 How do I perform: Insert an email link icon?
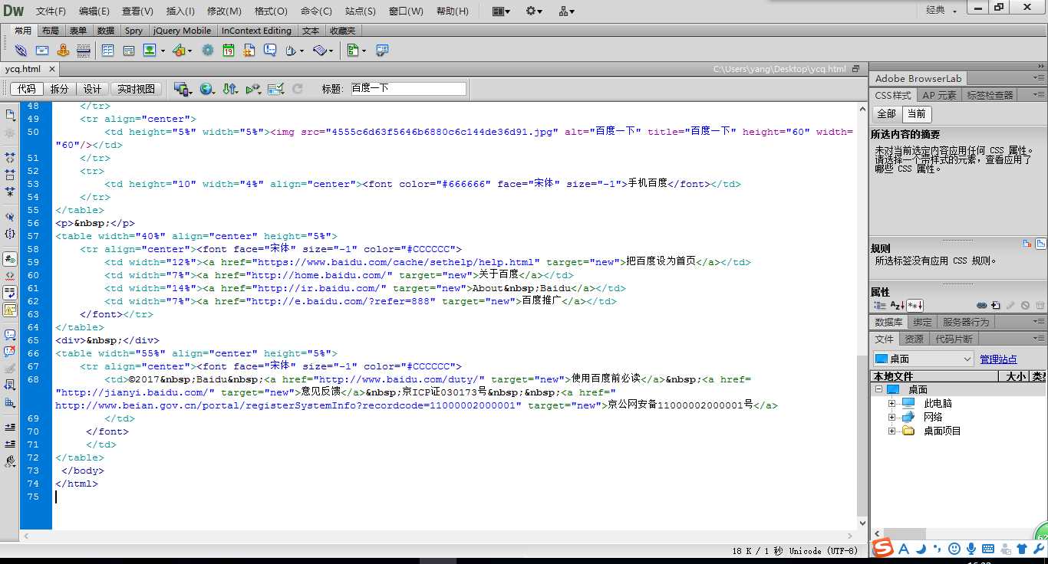[x=42, y=51]
